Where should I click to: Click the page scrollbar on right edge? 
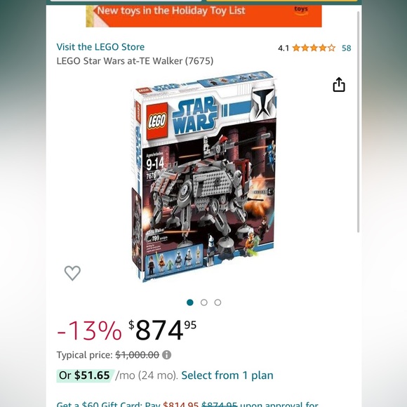[358, 122]
